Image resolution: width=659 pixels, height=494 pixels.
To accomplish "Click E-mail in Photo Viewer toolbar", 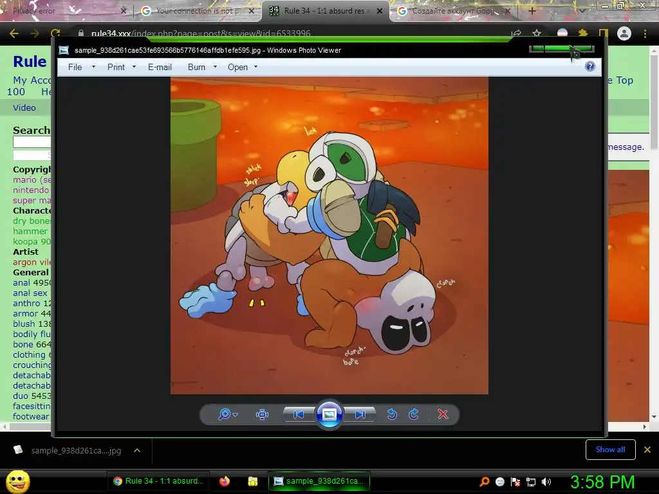I will coord(160,67).
